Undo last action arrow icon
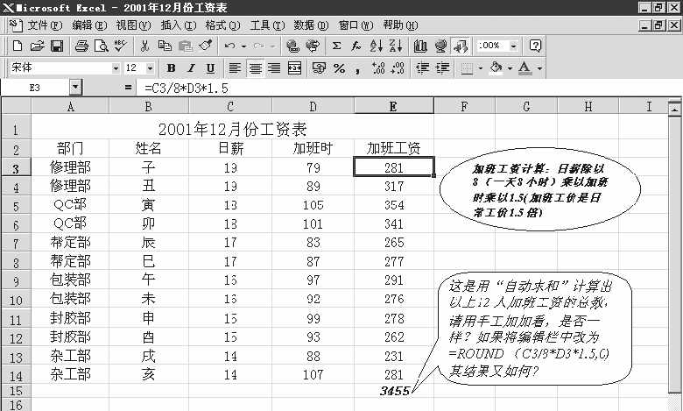This screenshot has height=411, width=683. [230, 46]
